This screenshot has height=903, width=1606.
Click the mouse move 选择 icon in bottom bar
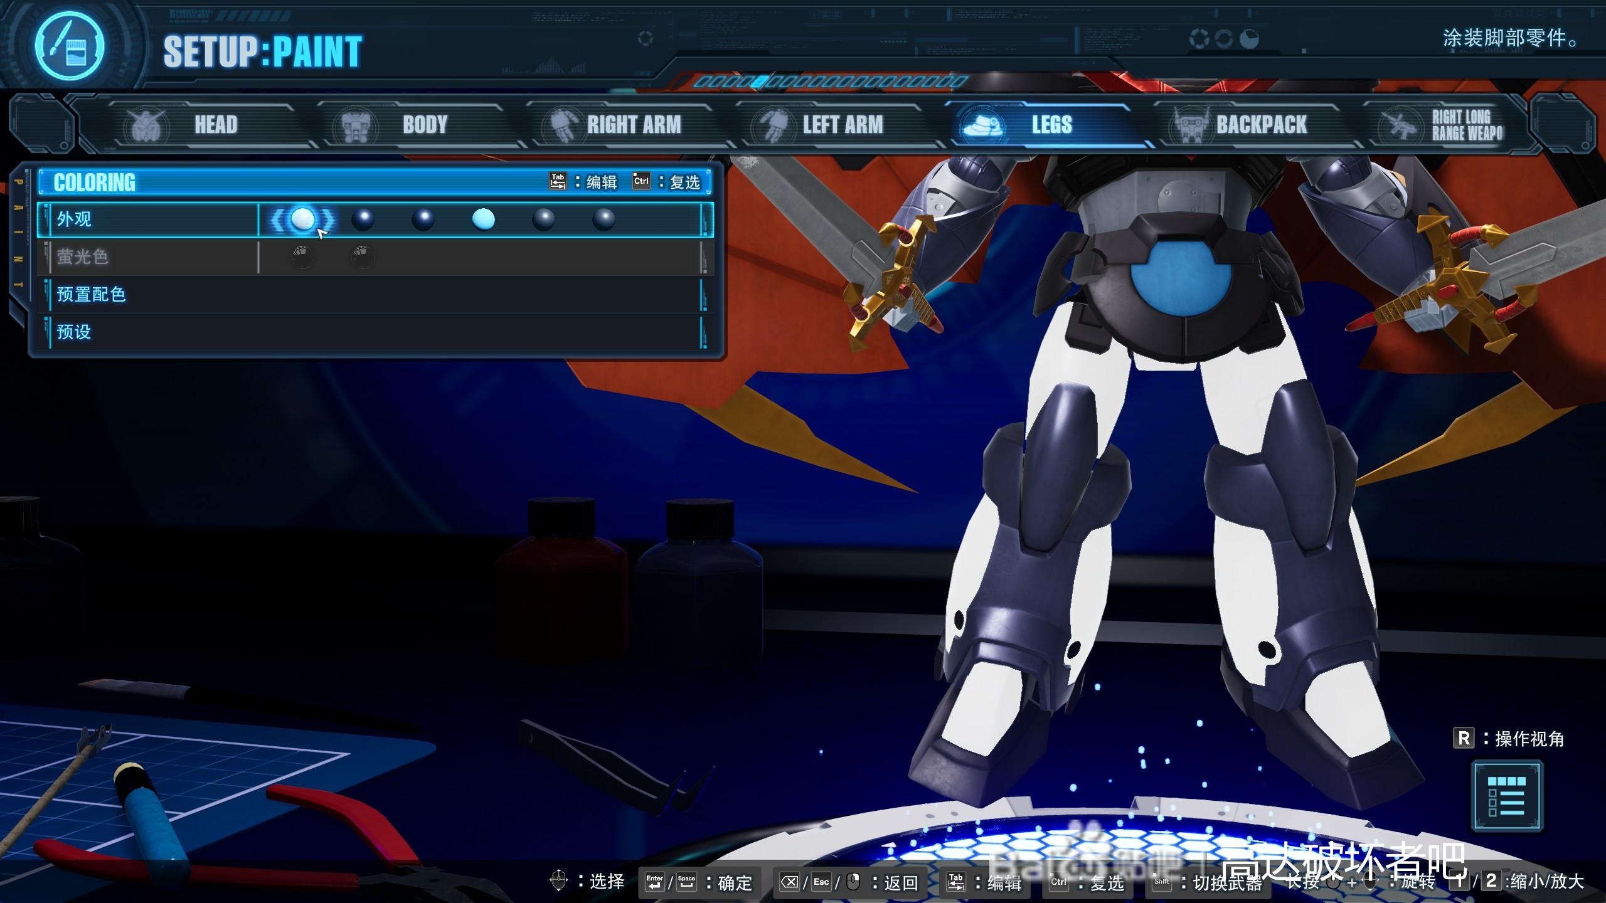click(x=558, y=880)
